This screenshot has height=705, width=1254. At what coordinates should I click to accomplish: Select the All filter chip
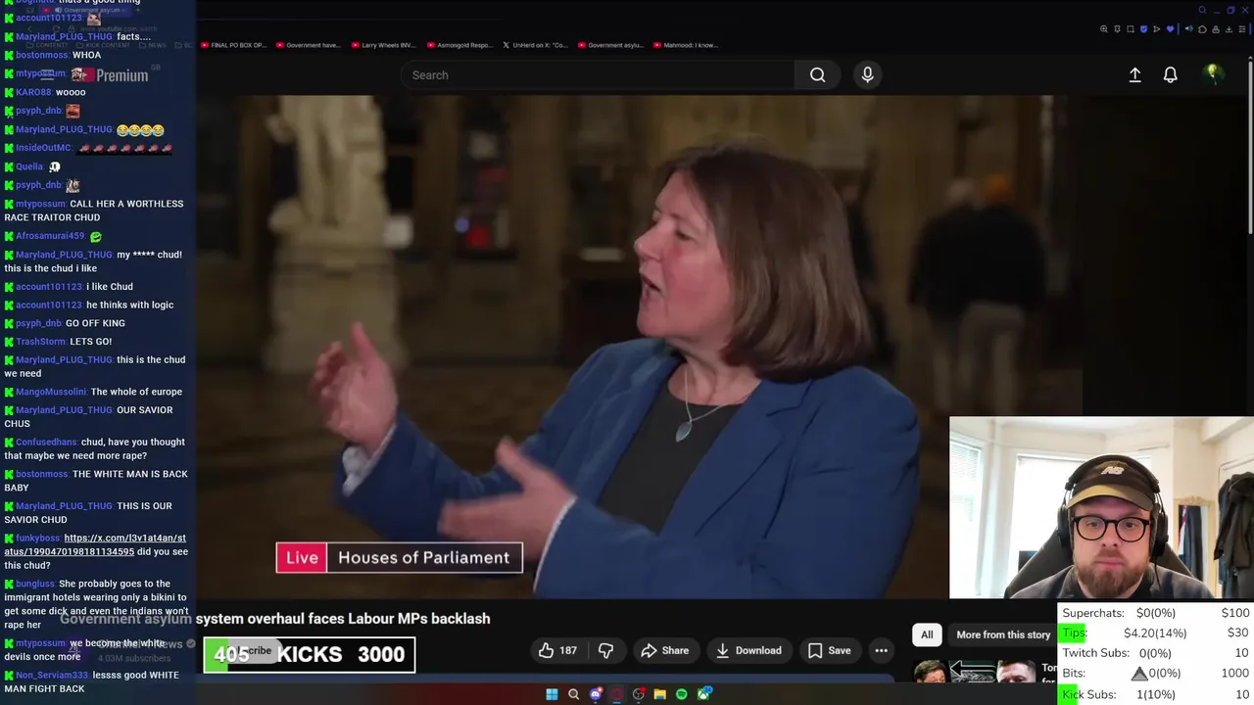pyautogui.click(x=927, y=634)
